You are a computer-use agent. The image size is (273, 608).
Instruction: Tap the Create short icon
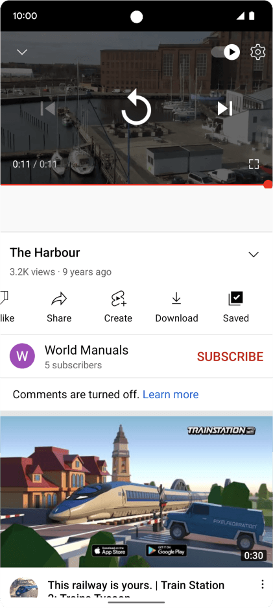[x=119, y=299]
